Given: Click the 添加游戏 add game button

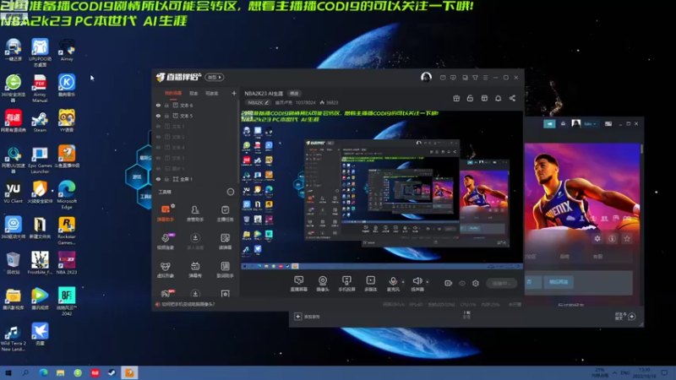Looking at the screenshot, I should 308,317.
